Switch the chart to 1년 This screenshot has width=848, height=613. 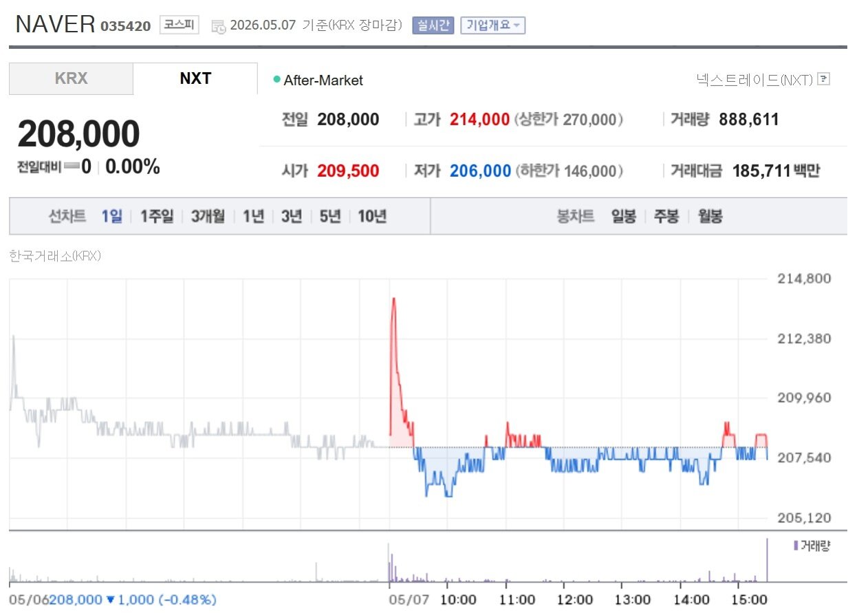pos(253,217)
